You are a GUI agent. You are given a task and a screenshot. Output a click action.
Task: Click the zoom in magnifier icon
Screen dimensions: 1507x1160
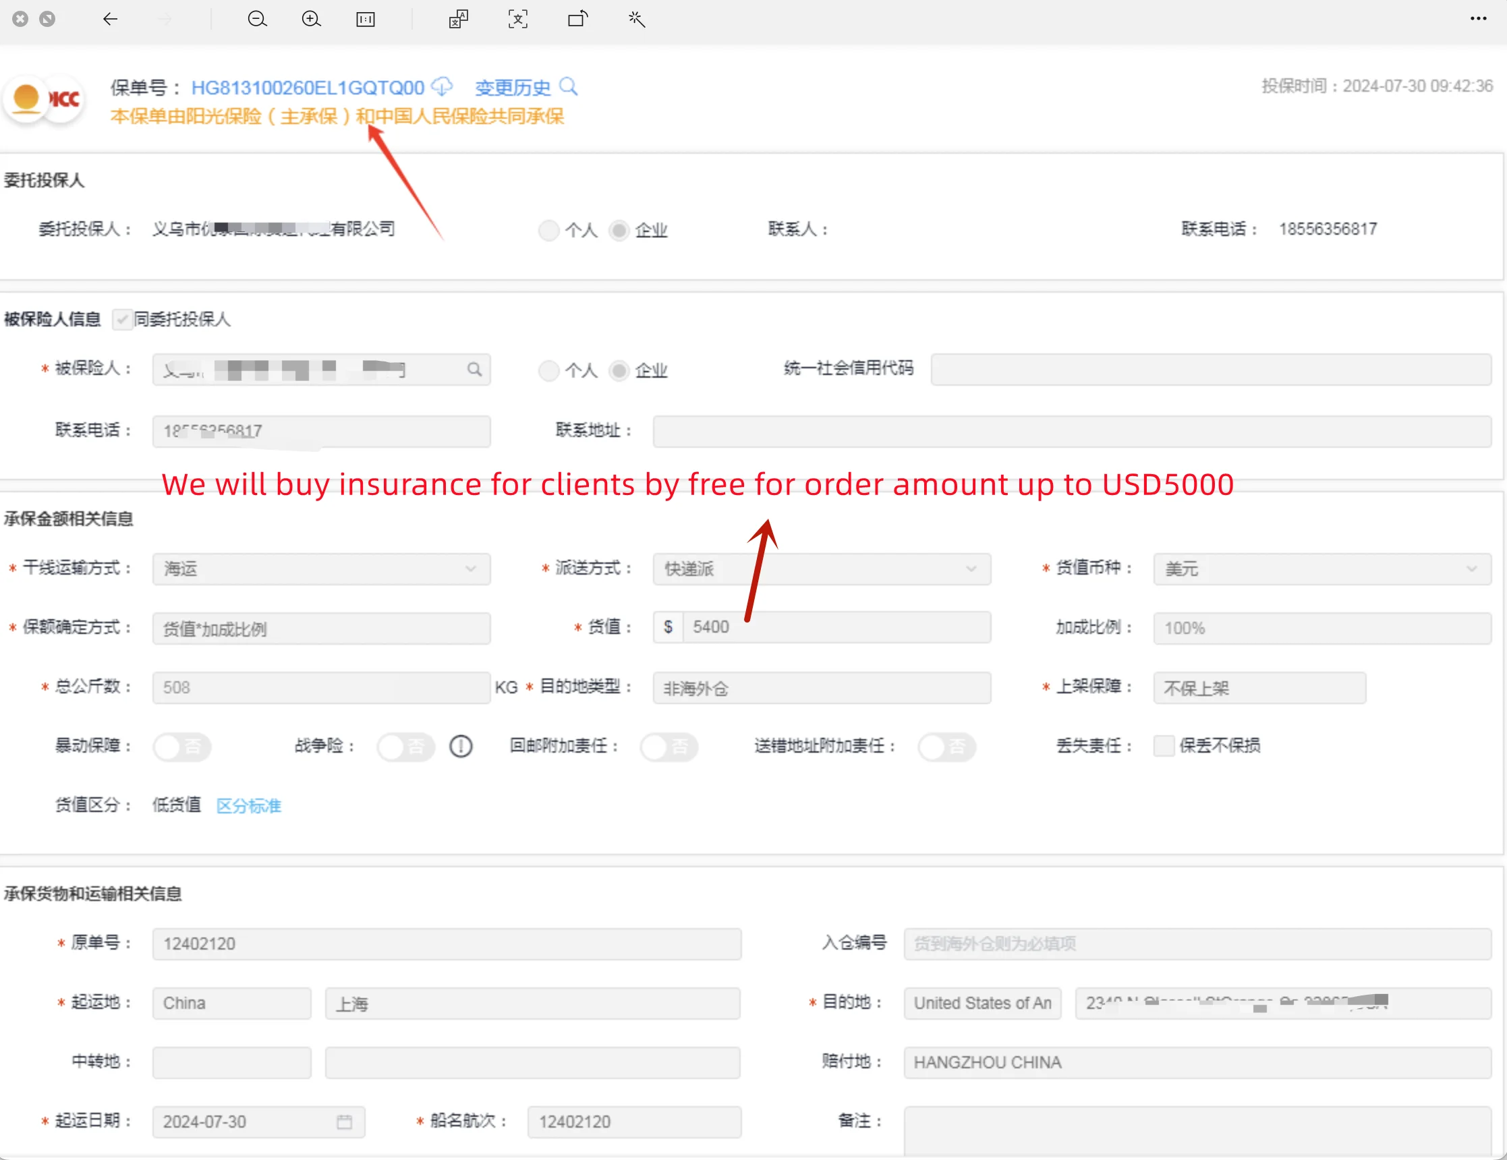311,20
